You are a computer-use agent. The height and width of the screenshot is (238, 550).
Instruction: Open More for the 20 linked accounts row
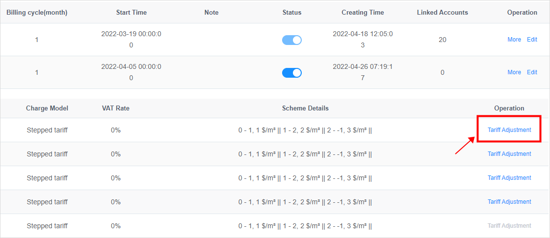(514, 40)
